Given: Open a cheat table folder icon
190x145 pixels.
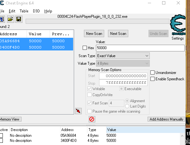Looking at the screenshot, I should 10,19.
